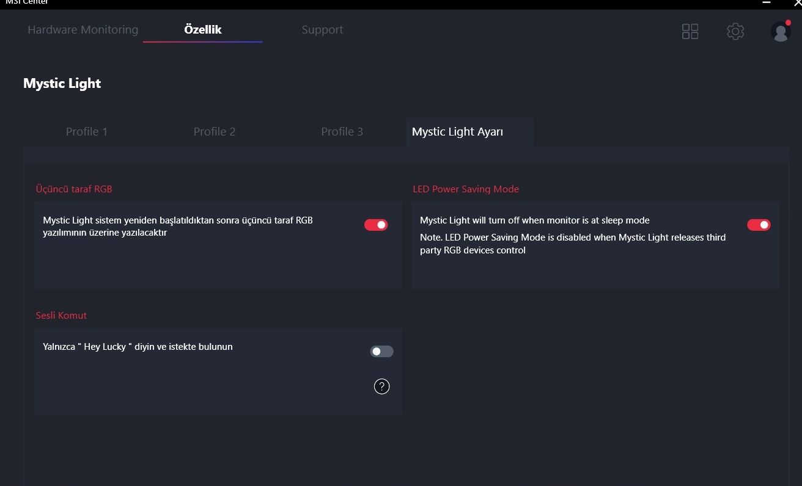Click the Mystic Light page heading
This screenshot has width=802, height=486.
62,83
